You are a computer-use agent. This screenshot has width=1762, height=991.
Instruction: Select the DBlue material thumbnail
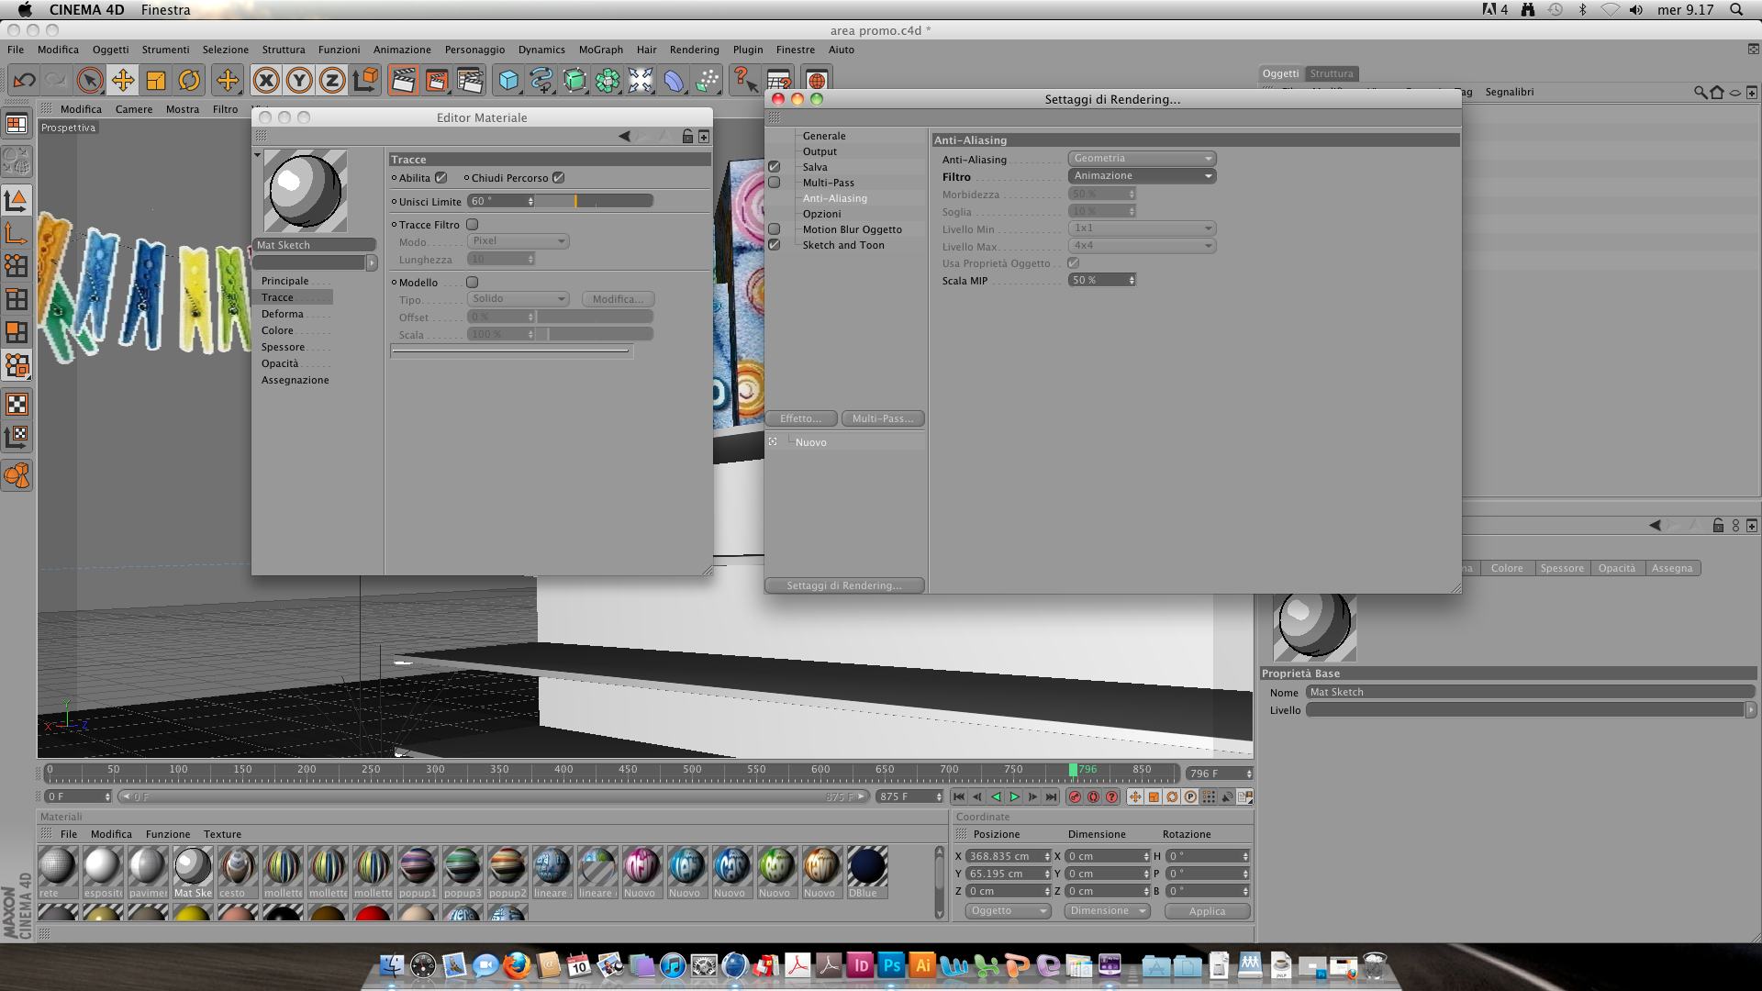pos(866,867)
